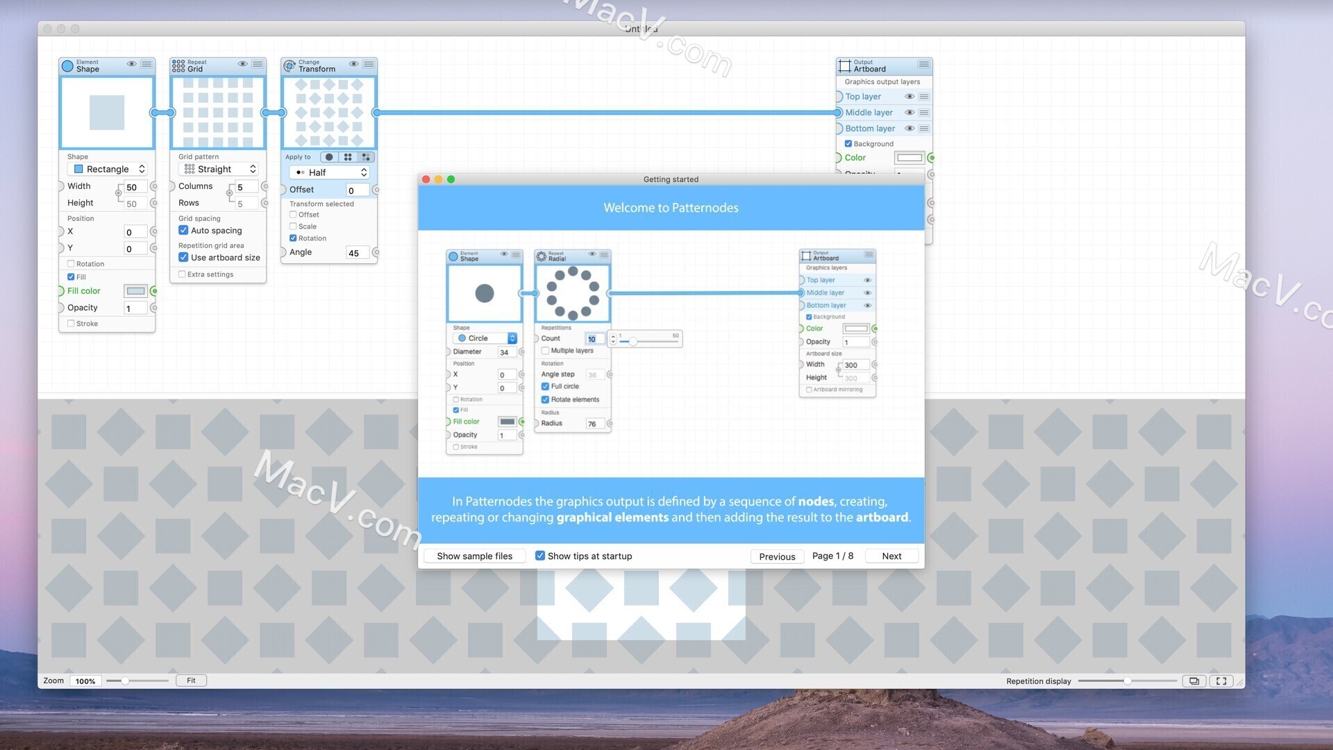Select 'Apply to' grid pattern icon
This screenshot has width=1333, height=750.
[348, 157]
